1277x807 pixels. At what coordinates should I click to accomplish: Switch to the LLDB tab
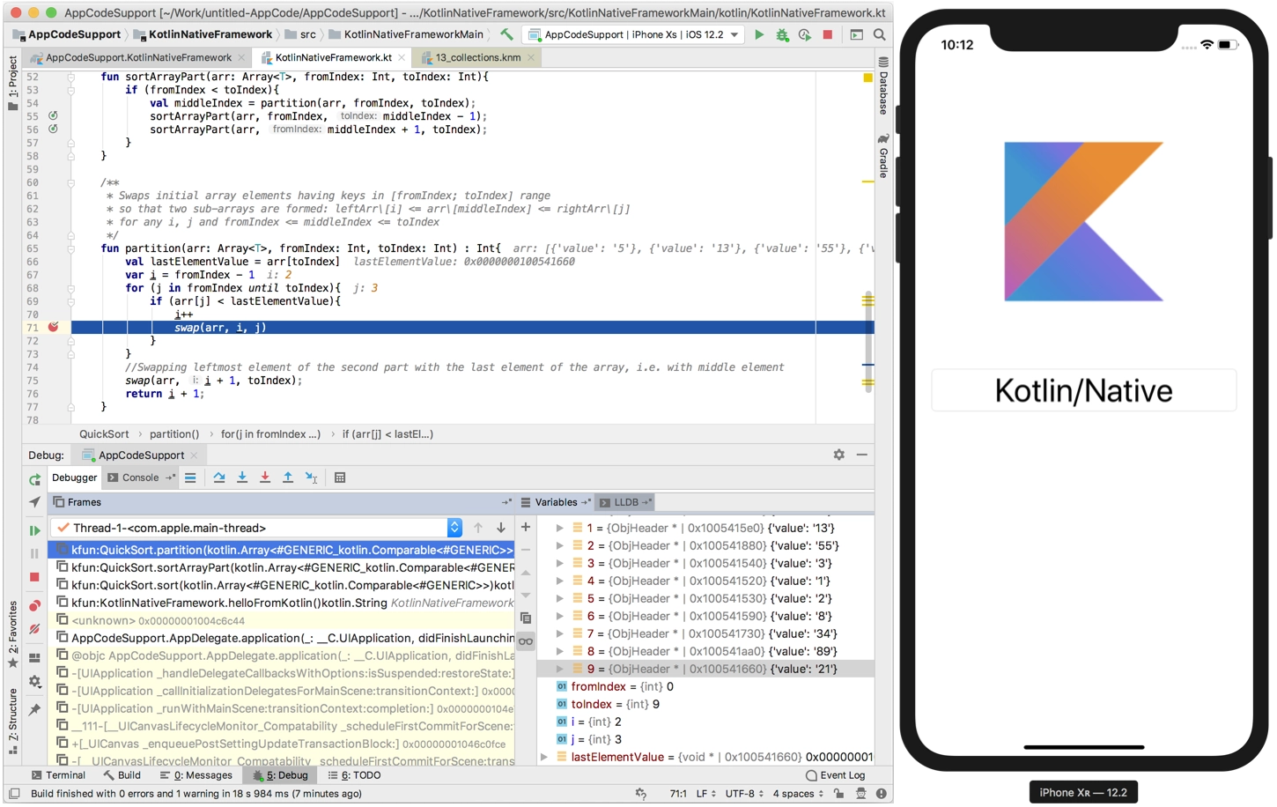(625, 502)
